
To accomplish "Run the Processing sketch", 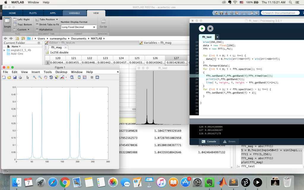I will pyautogui.click(x=202, y=28).
